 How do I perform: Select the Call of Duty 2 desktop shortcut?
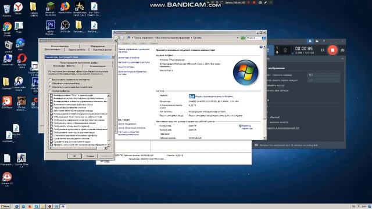coord(80,9)
